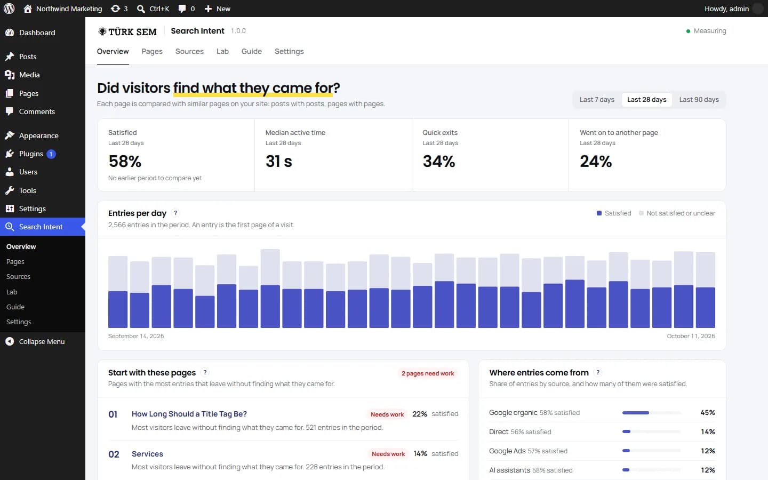
Task: Open the Settings tab in plugin header
Action: [x=289, y=51]
